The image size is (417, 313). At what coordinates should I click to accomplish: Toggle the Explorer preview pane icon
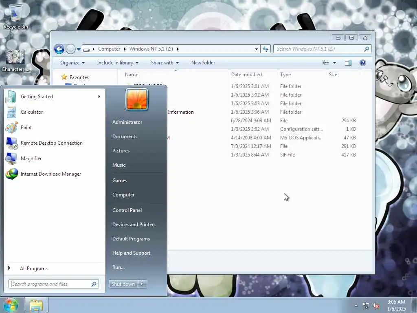pos(348,63)
